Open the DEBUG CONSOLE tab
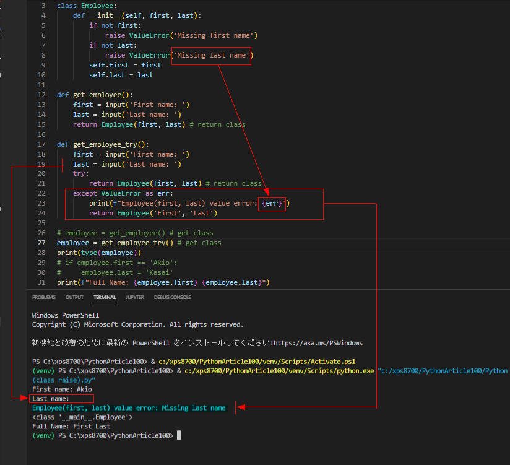 (x=173, y=297)
